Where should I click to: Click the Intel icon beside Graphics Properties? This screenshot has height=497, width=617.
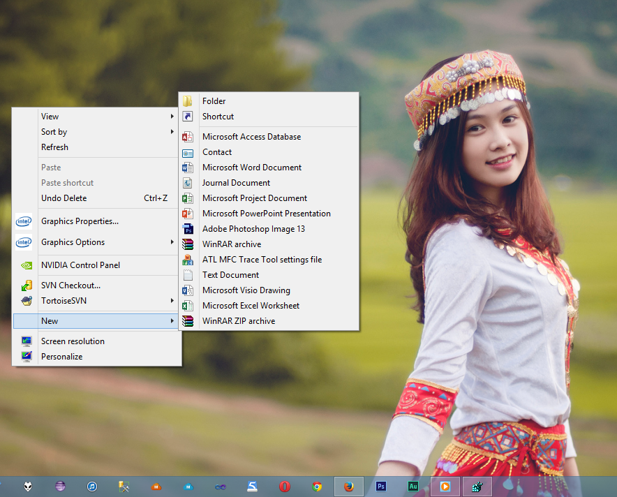coord(24,221)
